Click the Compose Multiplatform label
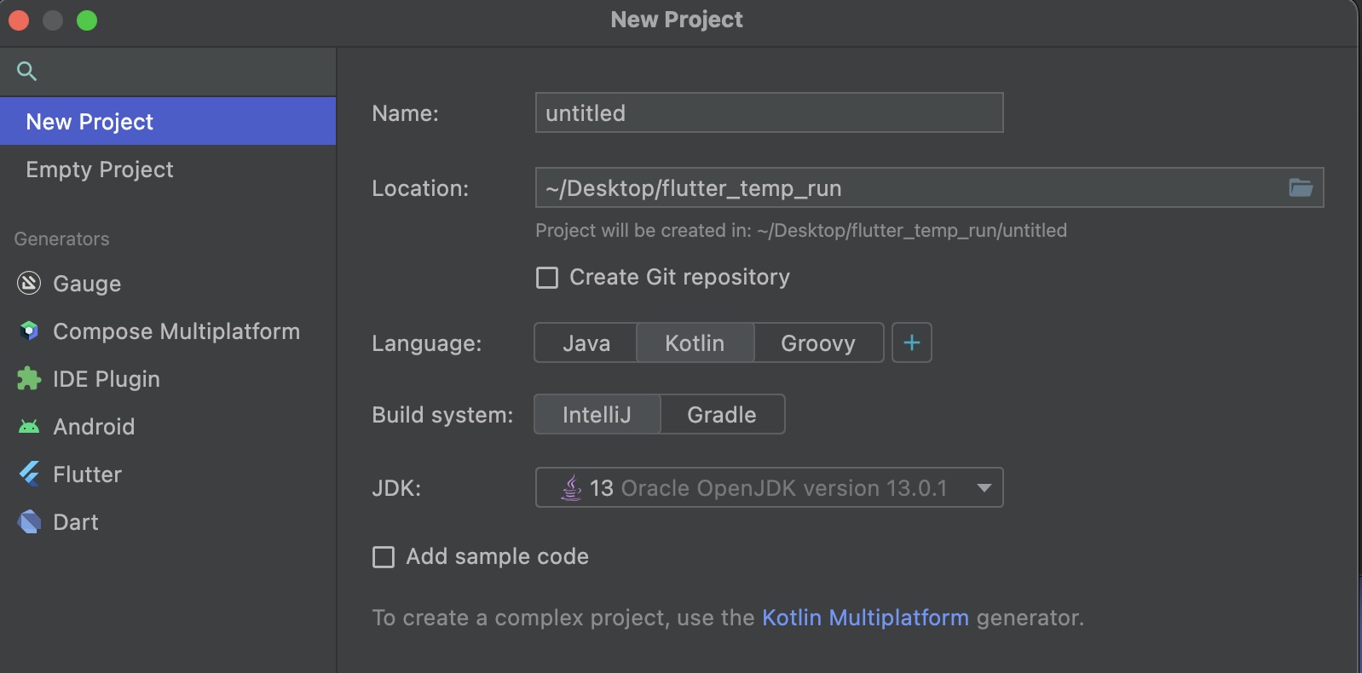Image resolution: width=1362 pixels, height=673 pixels. coord(176,331)
